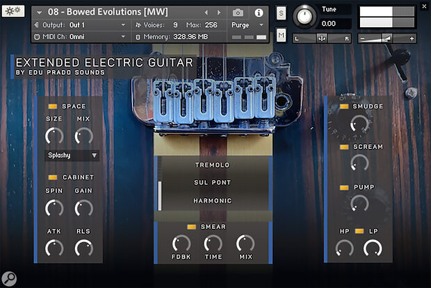
Task: Toggle the SMUDGE effect on/off
Action: click(344, 106)
